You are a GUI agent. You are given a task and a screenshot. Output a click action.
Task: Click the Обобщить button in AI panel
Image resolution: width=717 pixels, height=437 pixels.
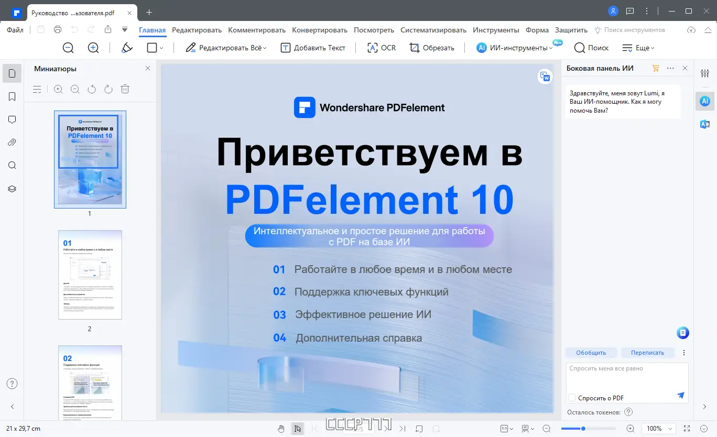coord(591,353)
